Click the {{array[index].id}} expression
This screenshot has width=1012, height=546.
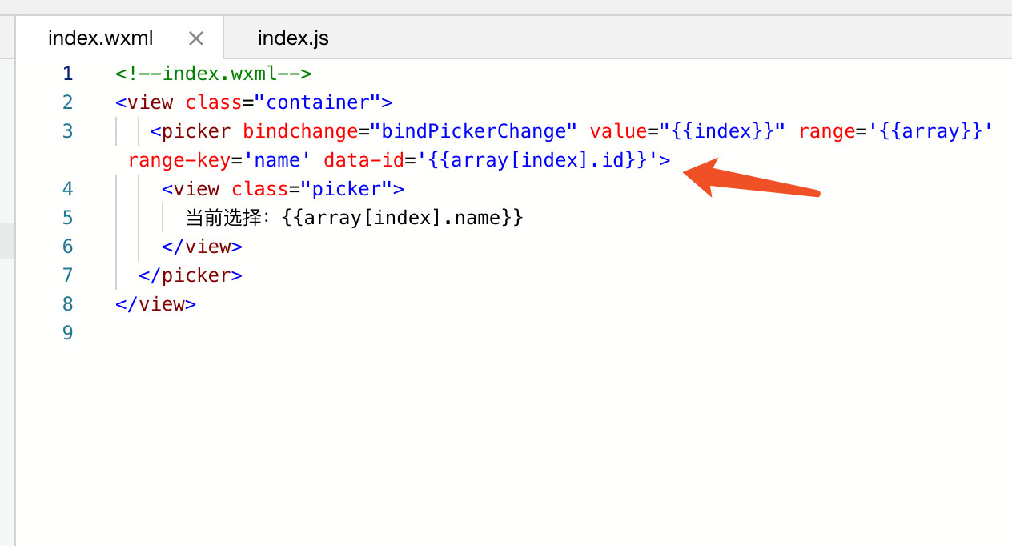[538, 160]
